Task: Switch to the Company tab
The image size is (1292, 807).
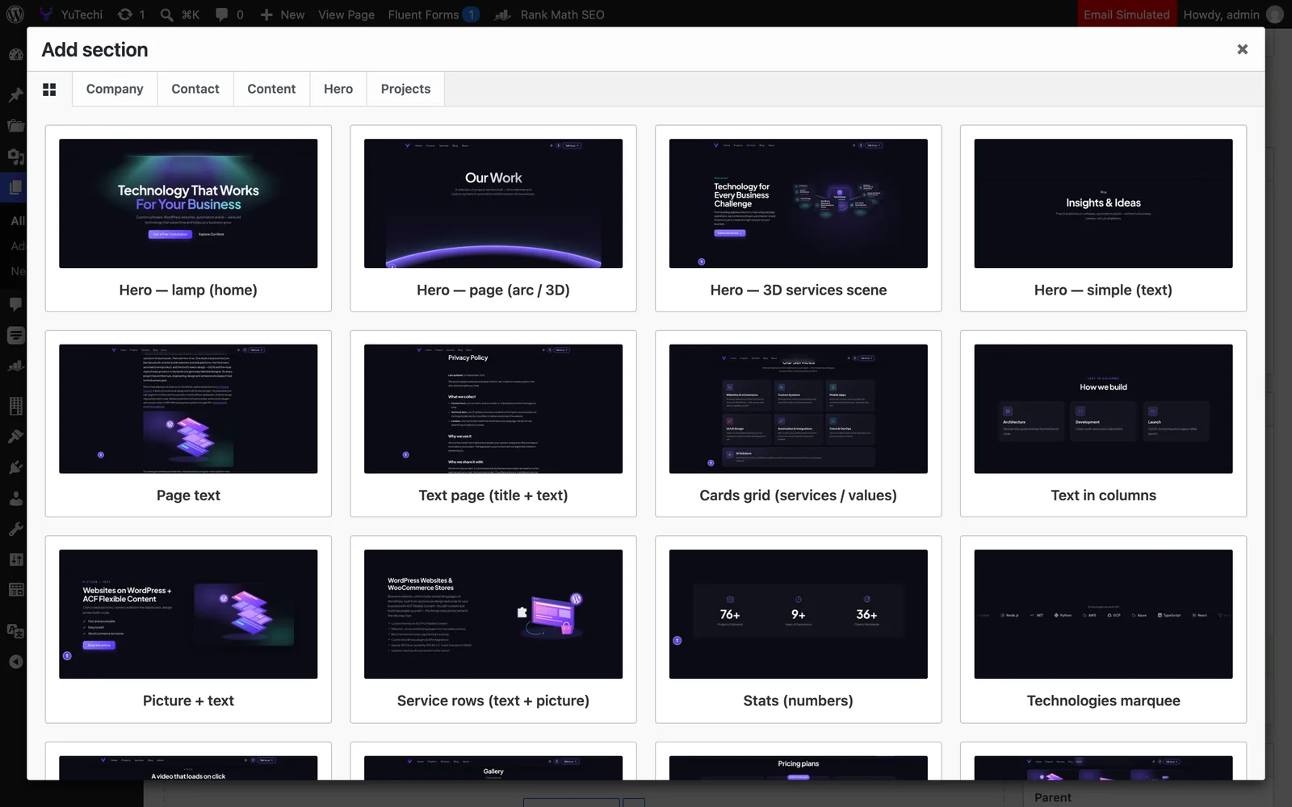Action: click(115, 89)
